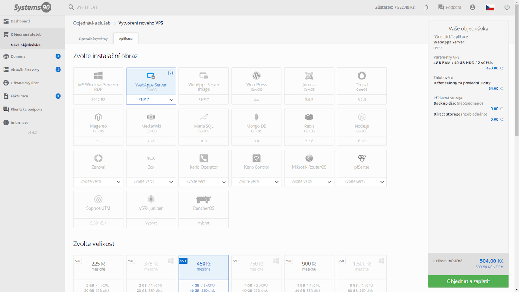Click the Zůstatek 7 572,40 Kč balance

point(395,7)
